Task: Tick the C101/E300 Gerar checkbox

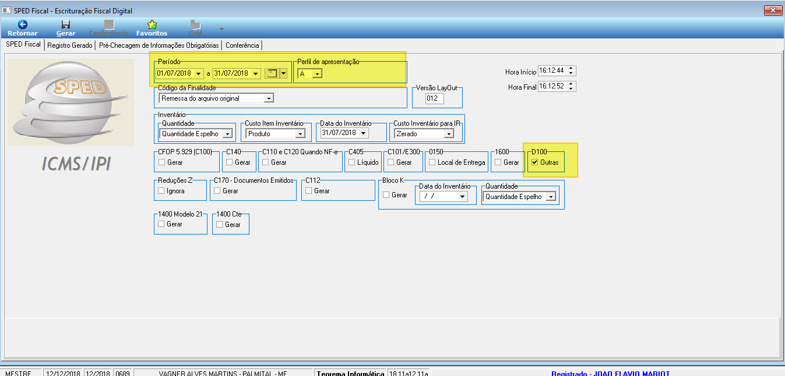Action: [x=390, y=162]
